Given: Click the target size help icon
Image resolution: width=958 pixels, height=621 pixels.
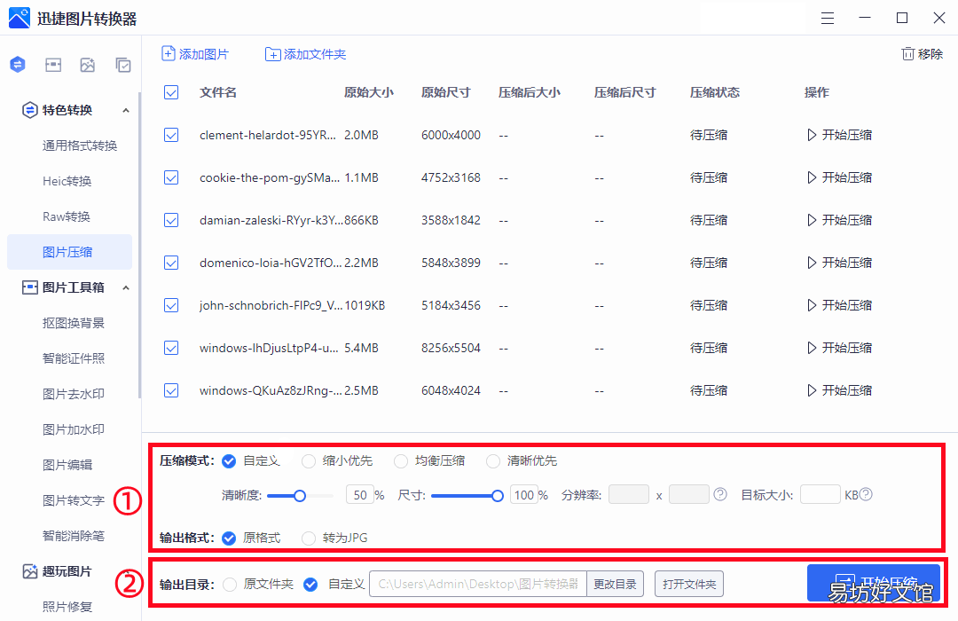Looking at the screenshot, I should point(866,494).
